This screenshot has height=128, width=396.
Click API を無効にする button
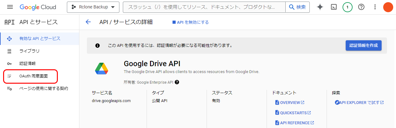click(x=190, y=22)
